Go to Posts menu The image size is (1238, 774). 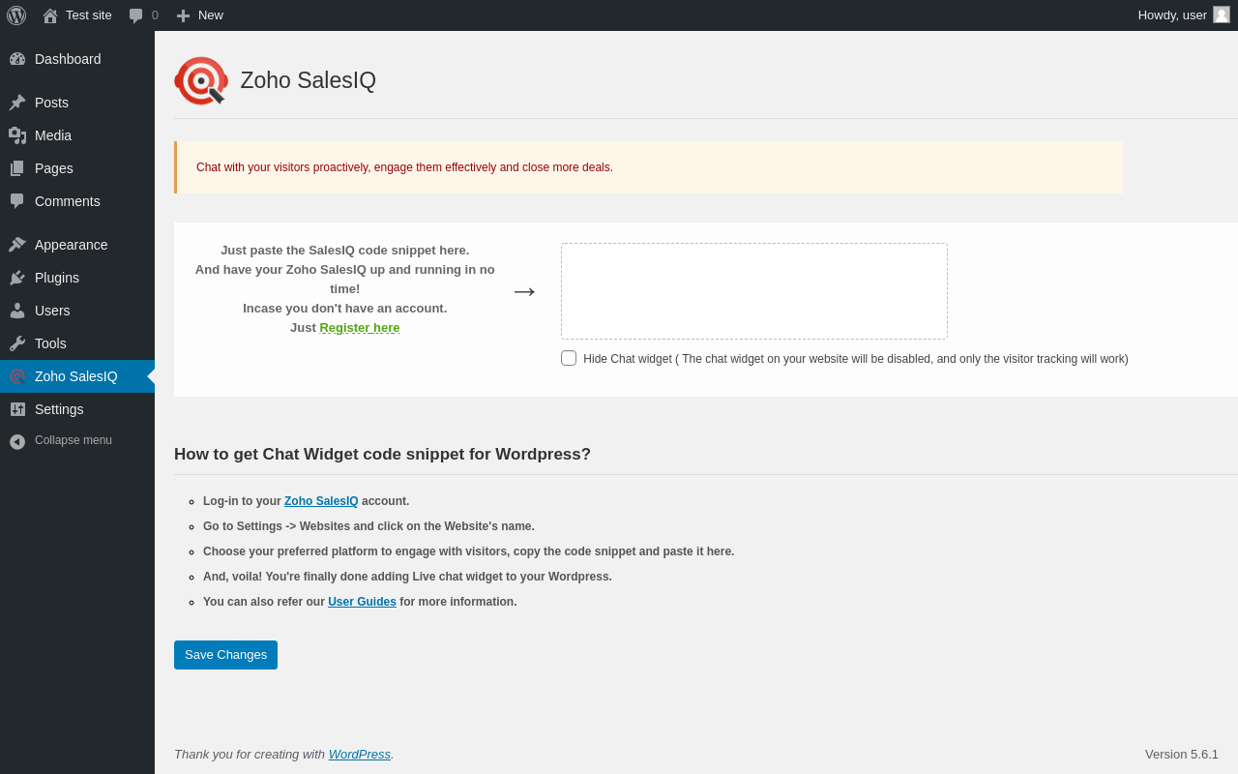tap(51, 103)
